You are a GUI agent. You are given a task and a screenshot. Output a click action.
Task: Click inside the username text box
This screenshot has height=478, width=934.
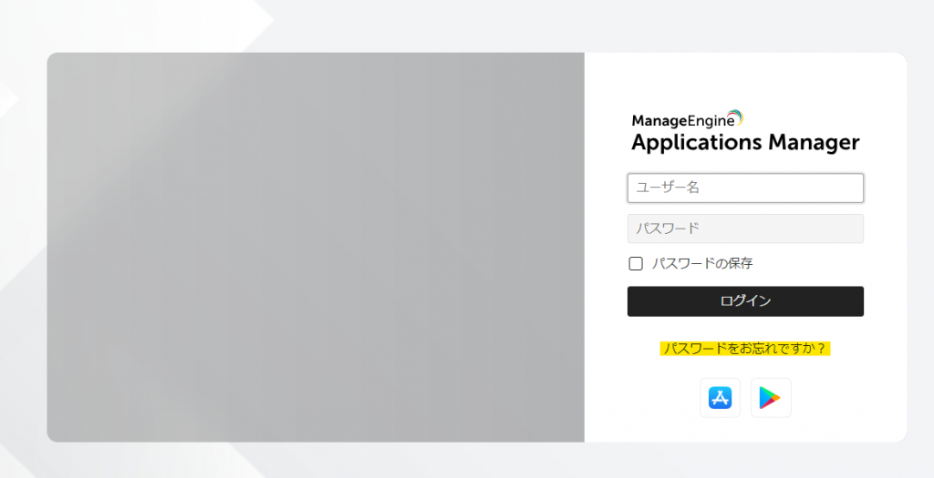tap(745, 188)
